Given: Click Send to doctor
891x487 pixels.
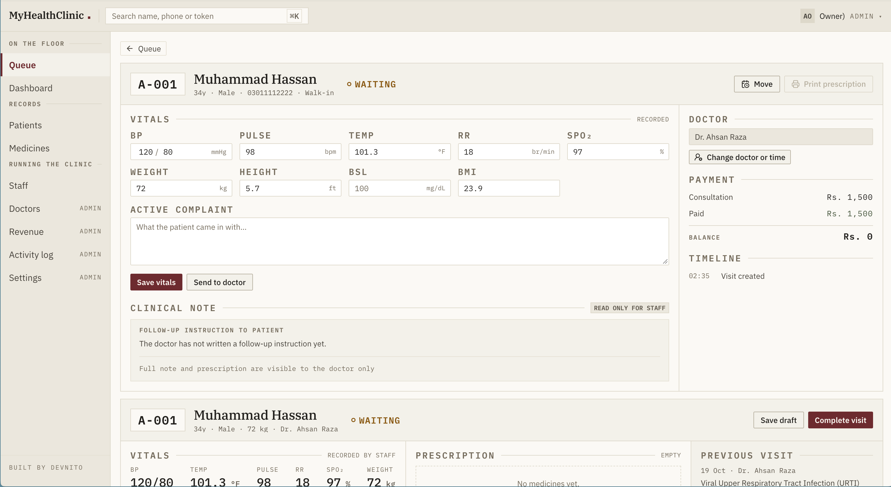Looking at the screenshot, I should point(220,282).
